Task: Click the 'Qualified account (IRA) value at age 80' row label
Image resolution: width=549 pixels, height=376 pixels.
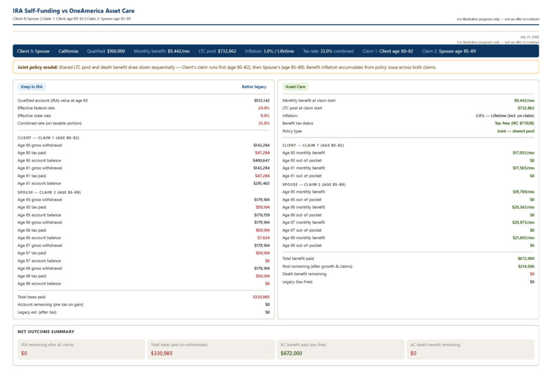Action: [53, 100]
